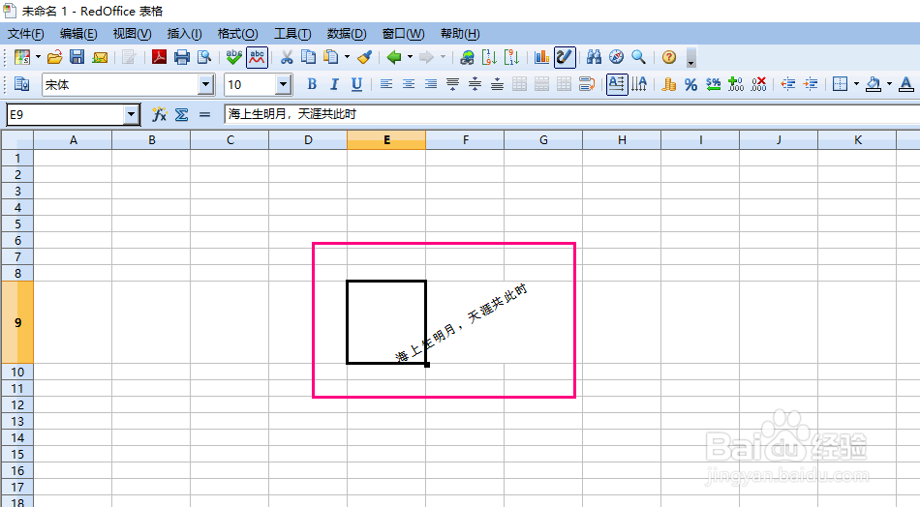The height and width of the screenshot is (507, 920).
Task: Open Find & Replace binoculars
Action: point(594,57)
